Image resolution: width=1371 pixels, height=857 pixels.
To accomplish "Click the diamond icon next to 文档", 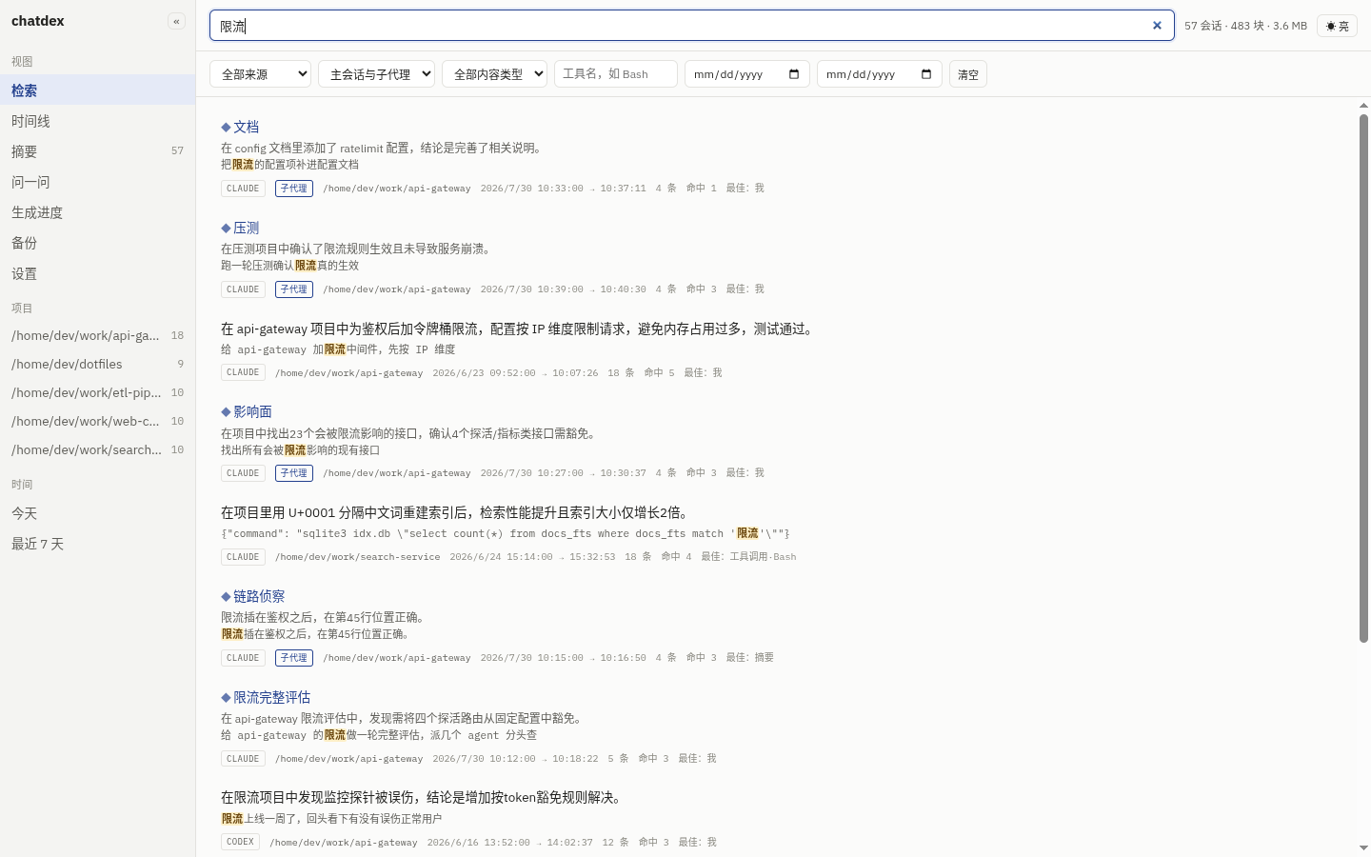I will (x=226, y=127).
